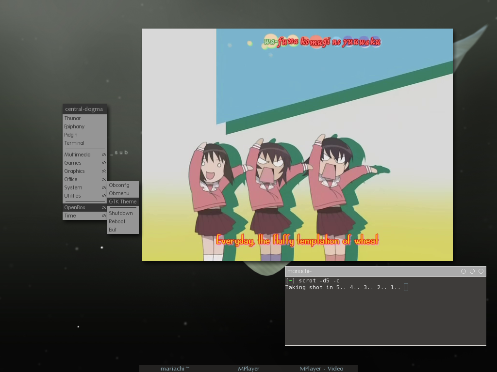The width and height of the screenshot is (497, 372).
Task: Expand the Multimedia submenu arrow
Action: click(x=104, y=155)
